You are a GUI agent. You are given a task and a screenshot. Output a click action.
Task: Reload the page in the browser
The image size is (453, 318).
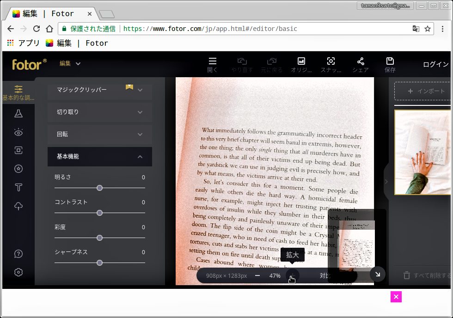coord(37,29)
